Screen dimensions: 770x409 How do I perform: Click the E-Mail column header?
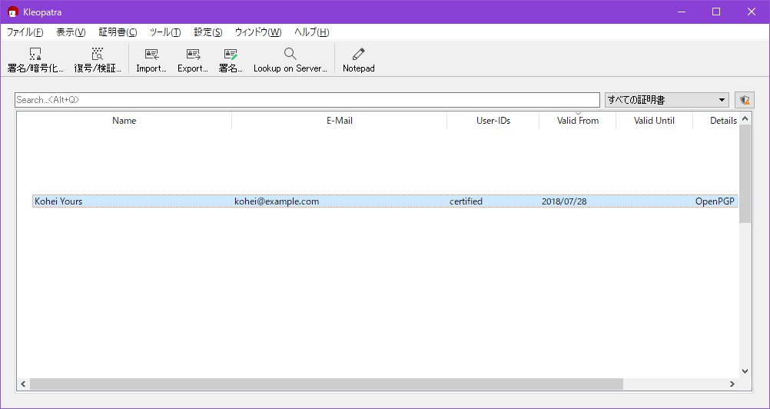tap(339, 121)
